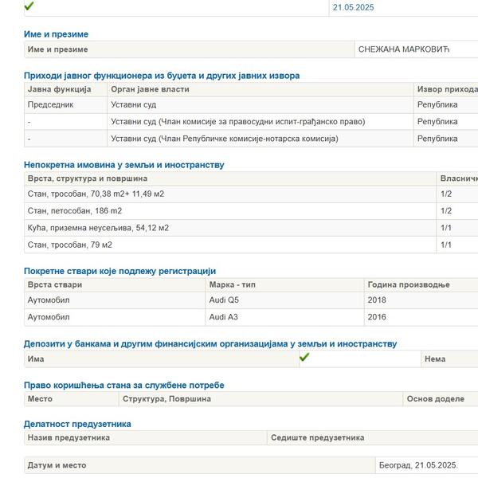The image size is (478, 478).
Task: Click the income section heading 'Приходи јавног функционера'
Action: pyautogui.click(x=162, y=76)
